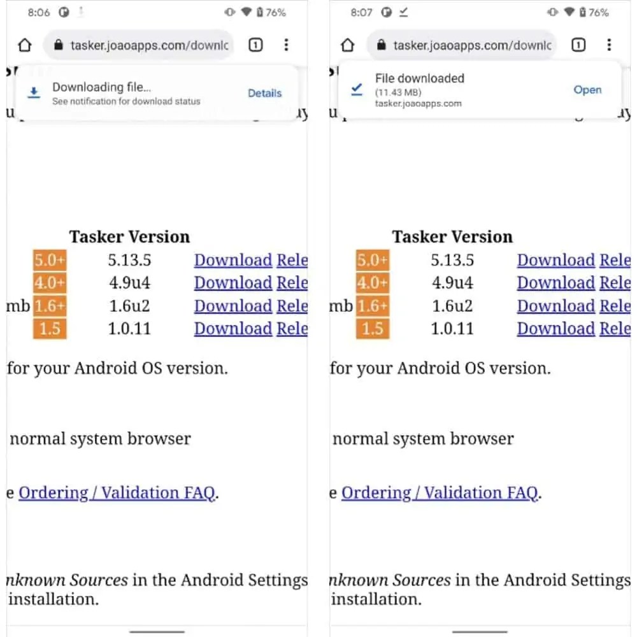Tap the horizontal scrollbar at page bottom
Screen dimensions: 637x637
tap(156, 631)
